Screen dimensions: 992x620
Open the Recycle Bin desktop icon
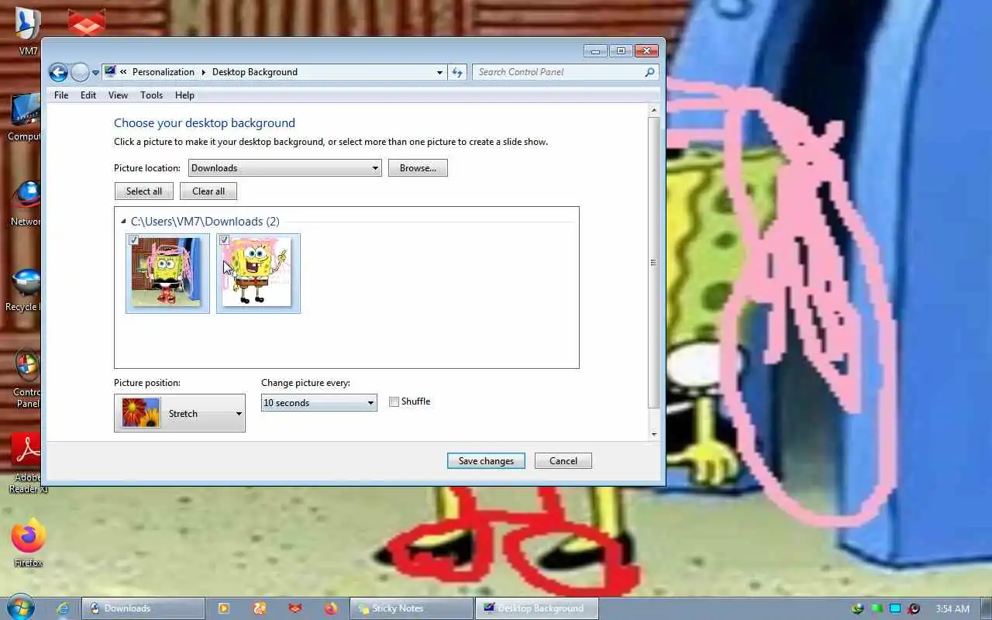click(x=25, y=290)
